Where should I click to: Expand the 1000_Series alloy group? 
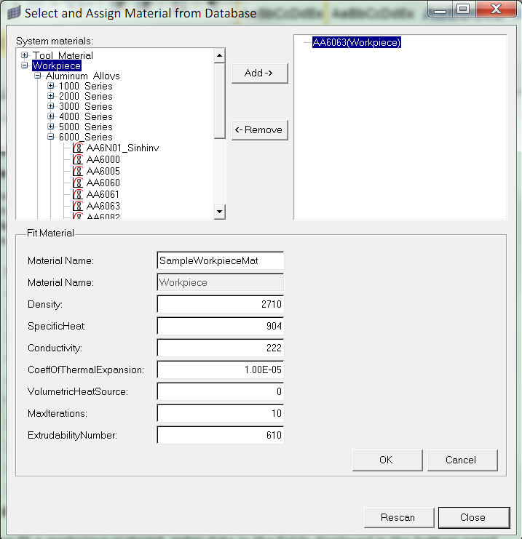(x=51, y=86)
